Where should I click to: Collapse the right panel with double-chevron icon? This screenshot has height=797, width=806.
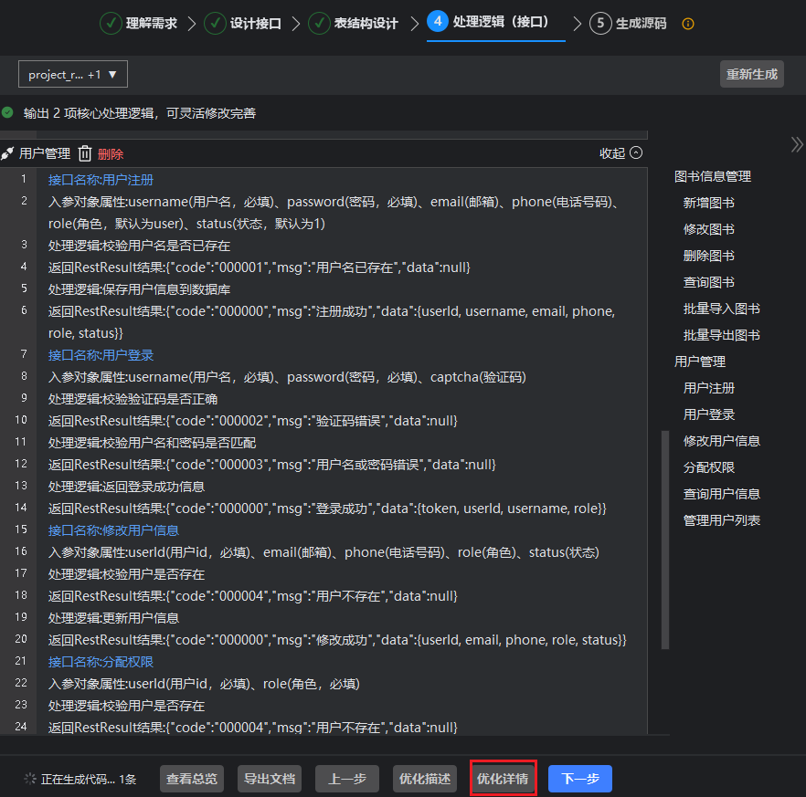796,144
